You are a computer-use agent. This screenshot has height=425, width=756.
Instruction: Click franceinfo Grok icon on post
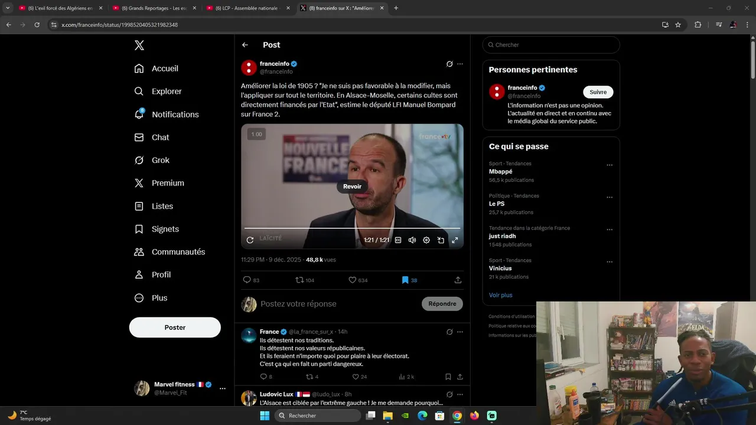coord(449,64)
